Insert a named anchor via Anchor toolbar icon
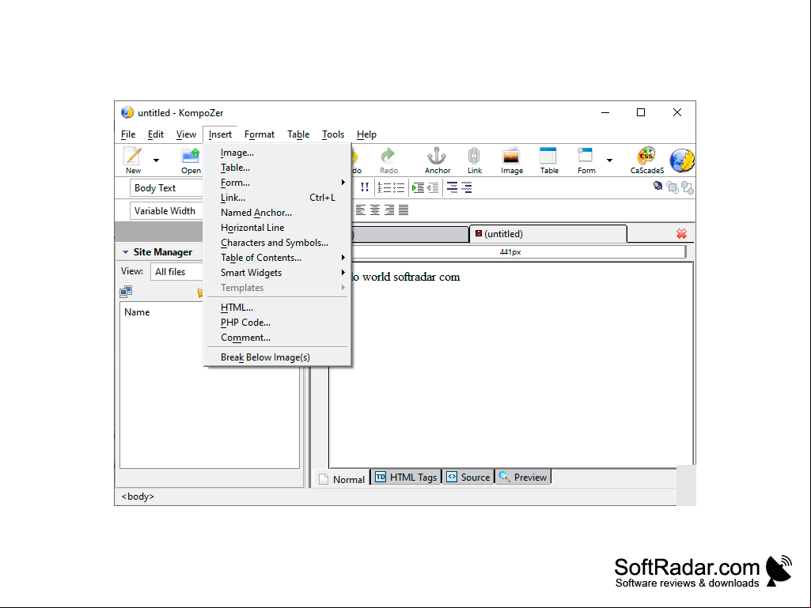Viewport: 811px width, 608px height. tap(437, 156)
